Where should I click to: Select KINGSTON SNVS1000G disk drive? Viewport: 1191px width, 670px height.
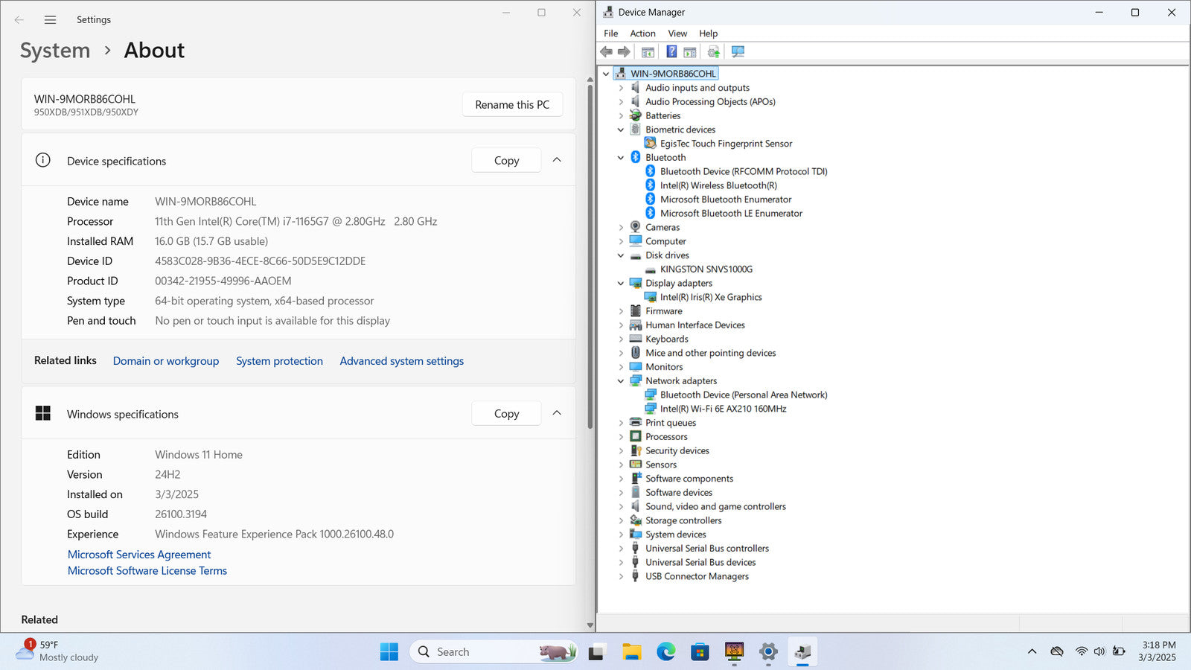pos(706,269)
